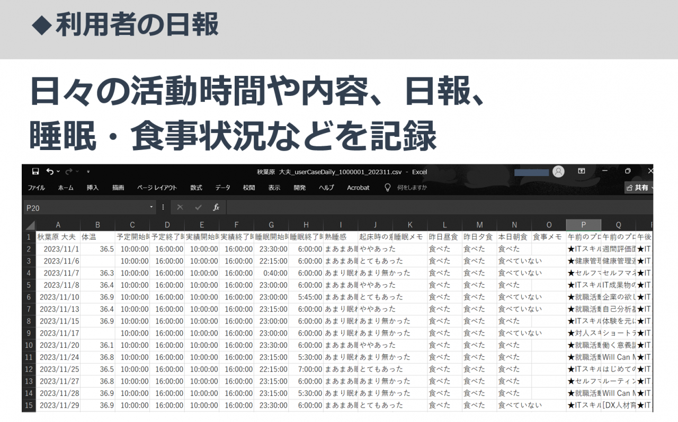Click the 共有 share button
678x422 pixels.
639,188
